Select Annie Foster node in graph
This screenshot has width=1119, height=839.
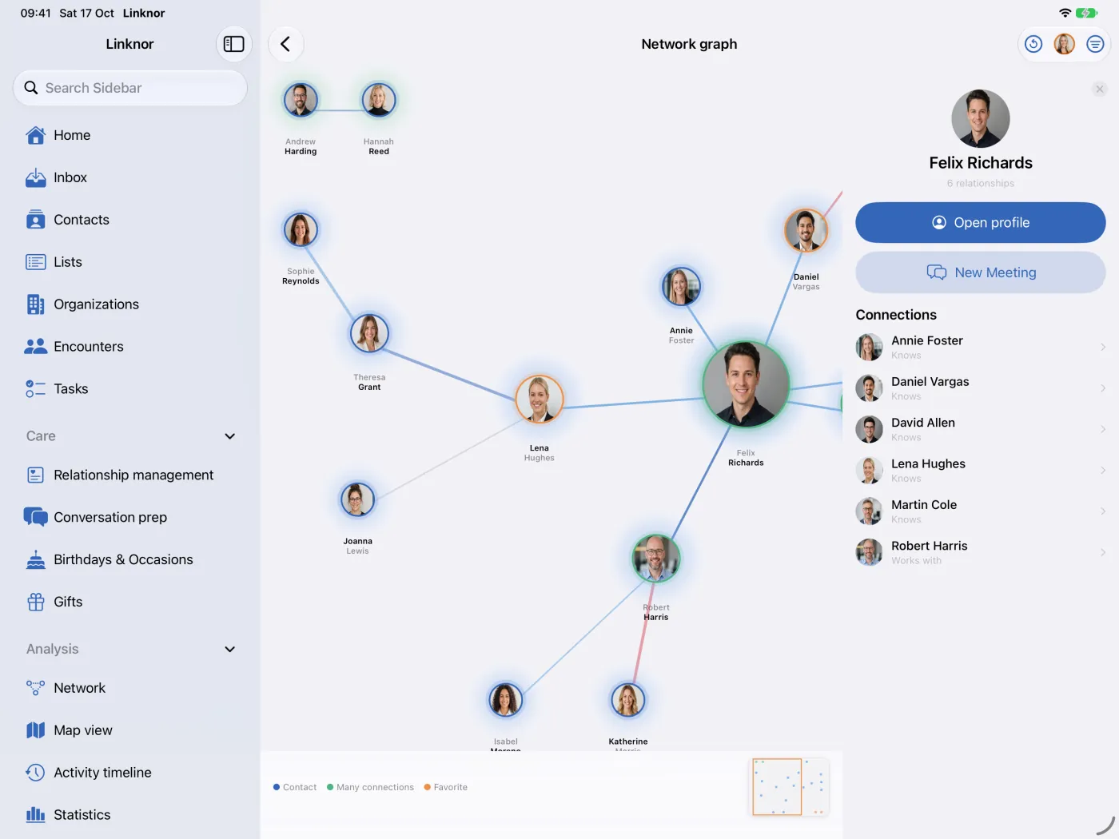tap(681, 287)
